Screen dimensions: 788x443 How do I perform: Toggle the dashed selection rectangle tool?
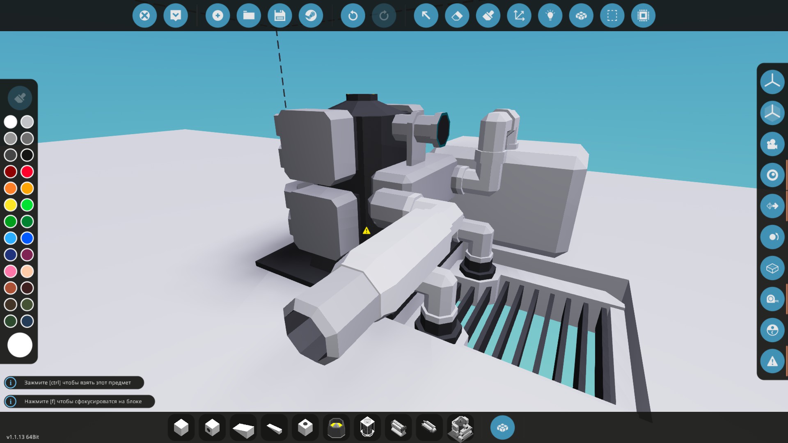tap(612, 16)
